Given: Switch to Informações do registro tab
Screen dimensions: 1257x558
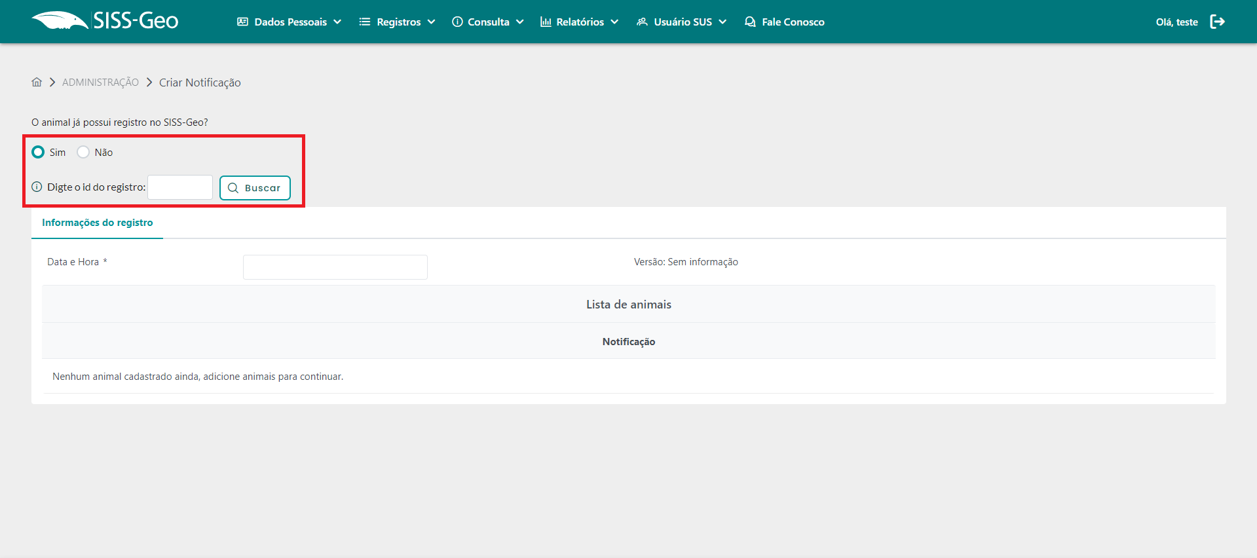Looking at the screenshot, I should (97, 223).
